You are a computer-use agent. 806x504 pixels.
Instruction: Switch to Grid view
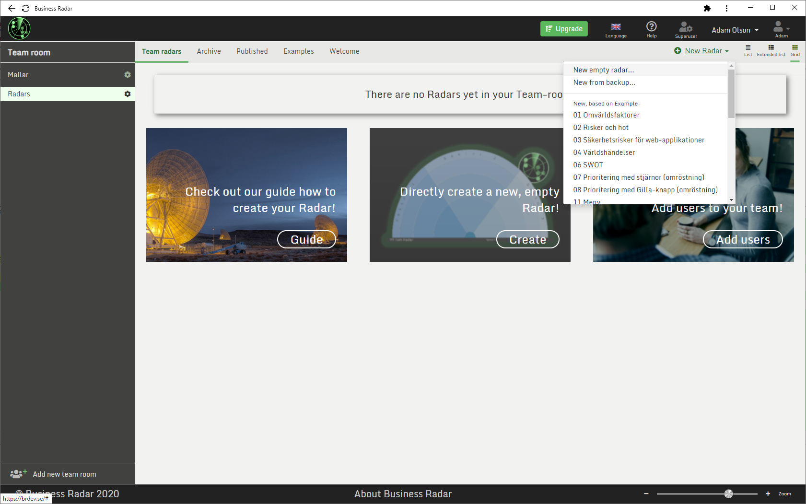[795, 50]
